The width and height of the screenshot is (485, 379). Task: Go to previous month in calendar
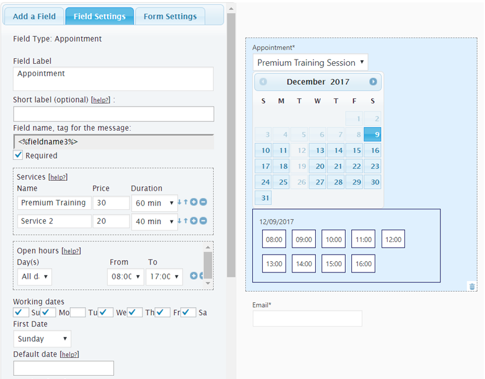(x=263, y=82)
